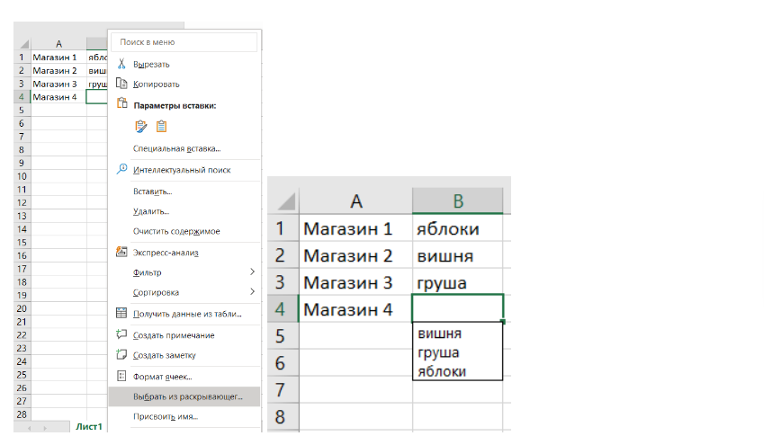
Task: Click previous sheet navigation arrow
Action: tap(29, 428)
